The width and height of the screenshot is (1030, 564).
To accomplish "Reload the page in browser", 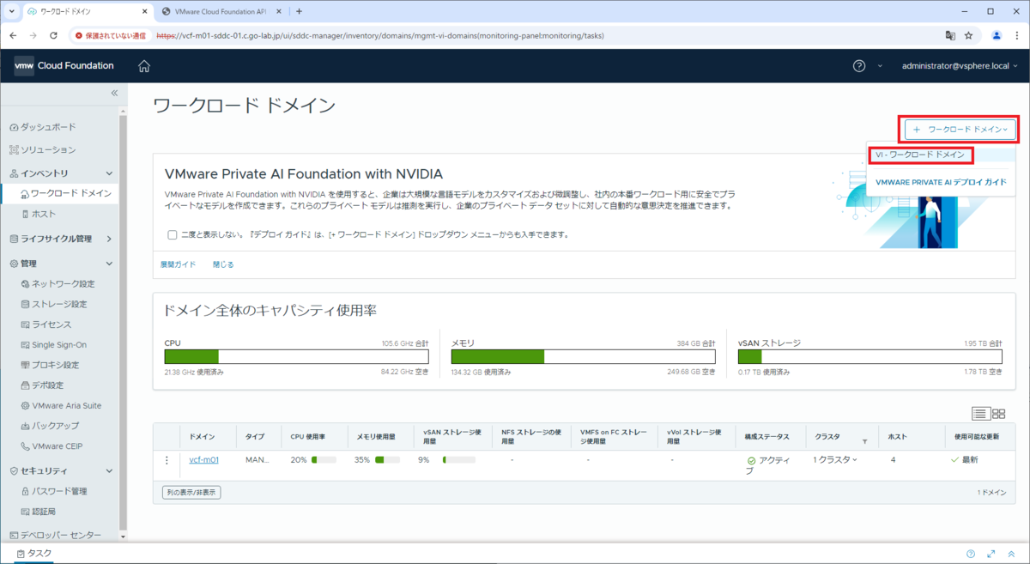I will (x=53, y=36).
